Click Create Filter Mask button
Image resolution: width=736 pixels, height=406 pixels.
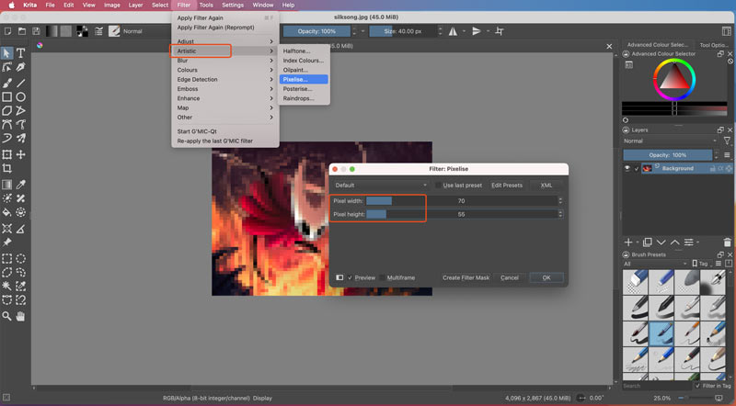(466, 278)
